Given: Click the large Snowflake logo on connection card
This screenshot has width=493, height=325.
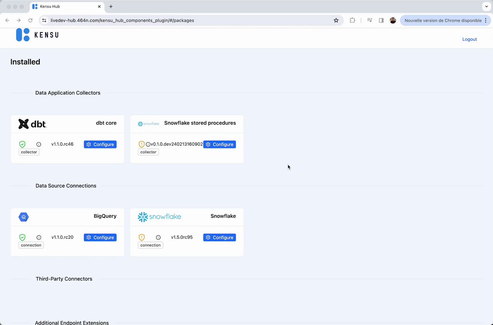Looking at the screenshot, I should (159, 217).
